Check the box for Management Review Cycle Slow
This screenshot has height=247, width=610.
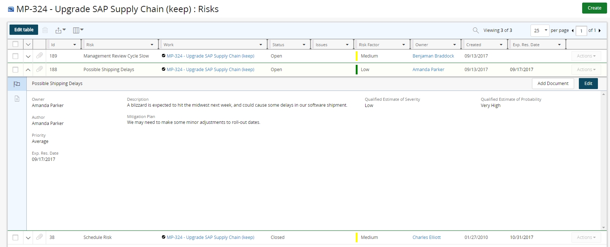click(15, 56)
